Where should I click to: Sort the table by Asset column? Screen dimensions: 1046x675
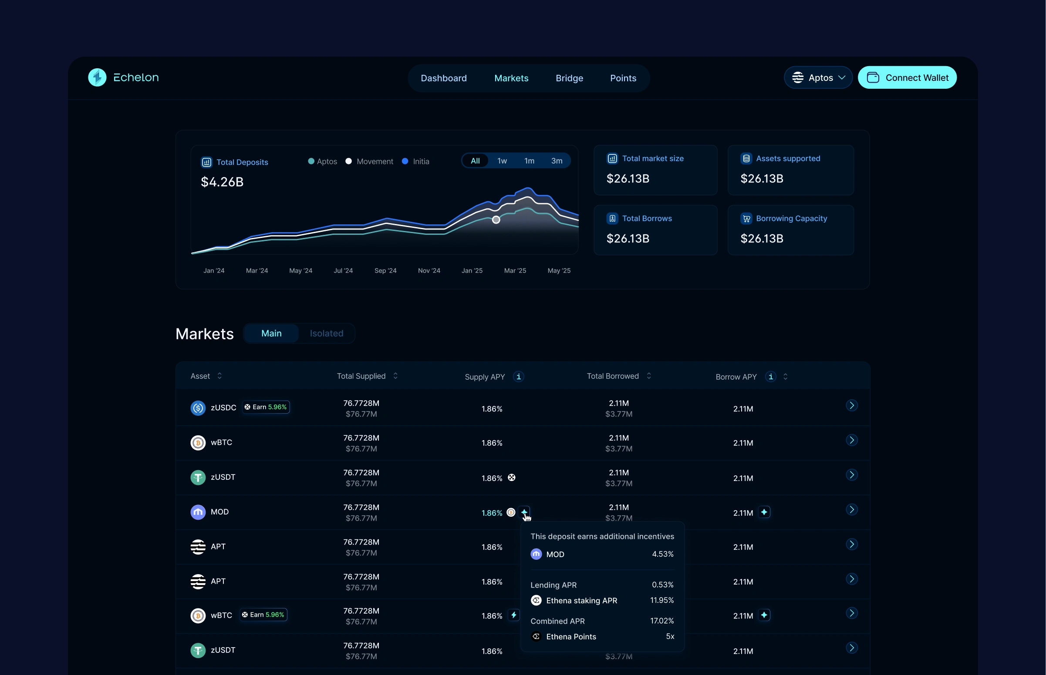[x=219, y=376]
